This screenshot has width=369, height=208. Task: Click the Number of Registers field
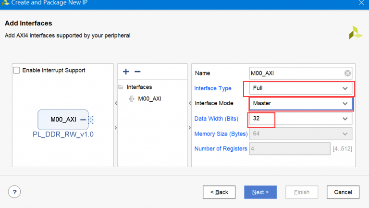click(290, 148)
